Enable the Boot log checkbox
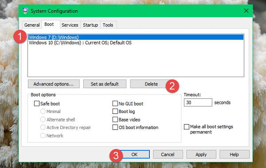The image size is (266, 168). [x=115, y=111]
